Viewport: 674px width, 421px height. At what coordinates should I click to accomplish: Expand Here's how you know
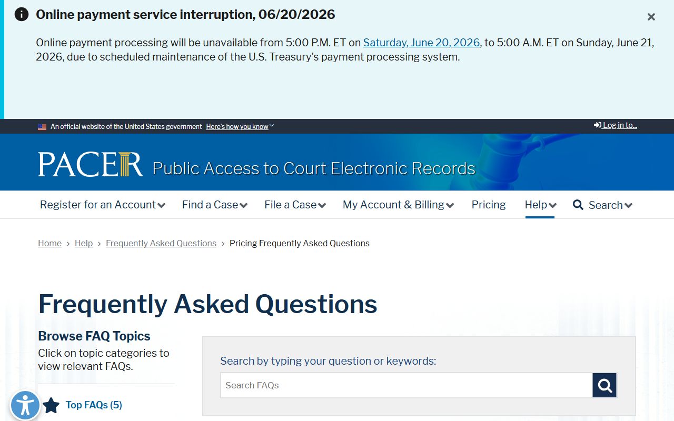[240, 126]
